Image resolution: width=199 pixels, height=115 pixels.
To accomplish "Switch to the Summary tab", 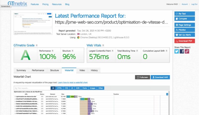I will click(x=21, y=70).
